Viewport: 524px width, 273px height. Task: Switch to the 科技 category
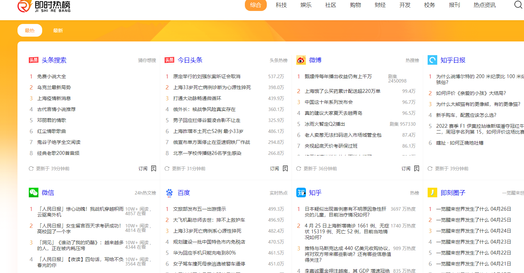(x=281, y=5)
